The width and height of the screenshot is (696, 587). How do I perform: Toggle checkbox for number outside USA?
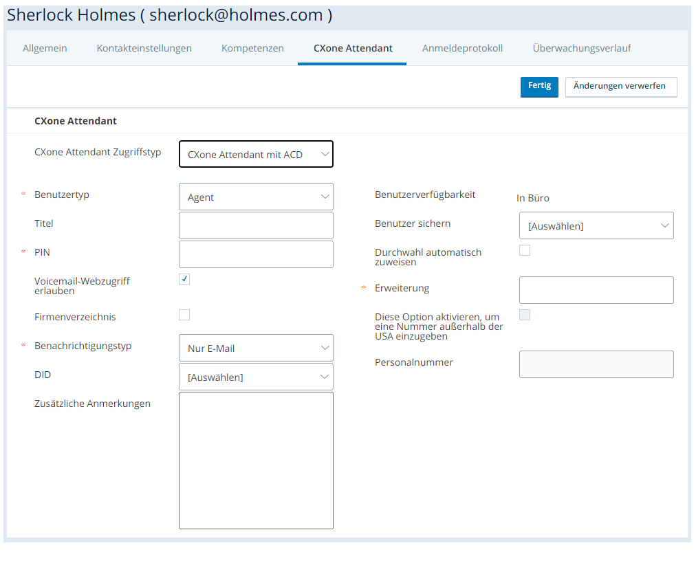[x=525, y=315]
